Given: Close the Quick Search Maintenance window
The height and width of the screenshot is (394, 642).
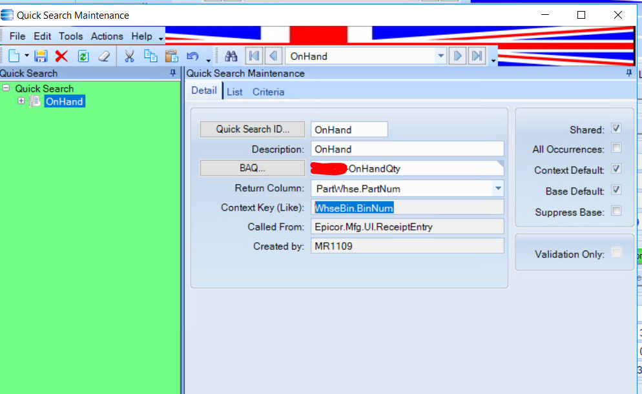Looking at the screenshot, I should pyautogui.click(x=618, y=15).
